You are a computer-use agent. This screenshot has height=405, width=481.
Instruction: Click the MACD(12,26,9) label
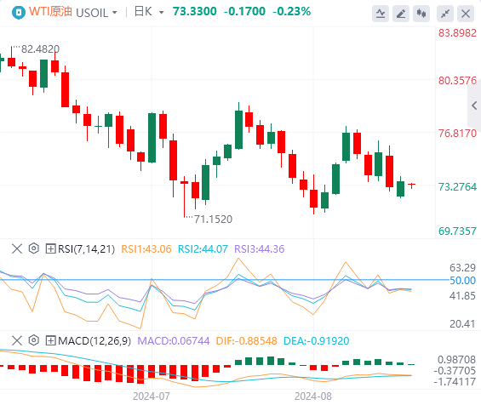pos(94,341)
